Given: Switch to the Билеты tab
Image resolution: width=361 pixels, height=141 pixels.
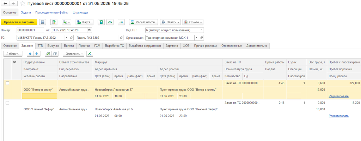Looking at the screenshot, I should pos(69,46).
